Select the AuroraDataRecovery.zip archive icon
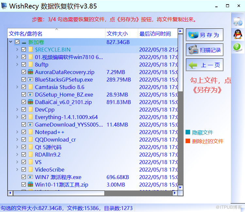Image resolution: width=245 pixels, height=212 pixels. point(30,72)
